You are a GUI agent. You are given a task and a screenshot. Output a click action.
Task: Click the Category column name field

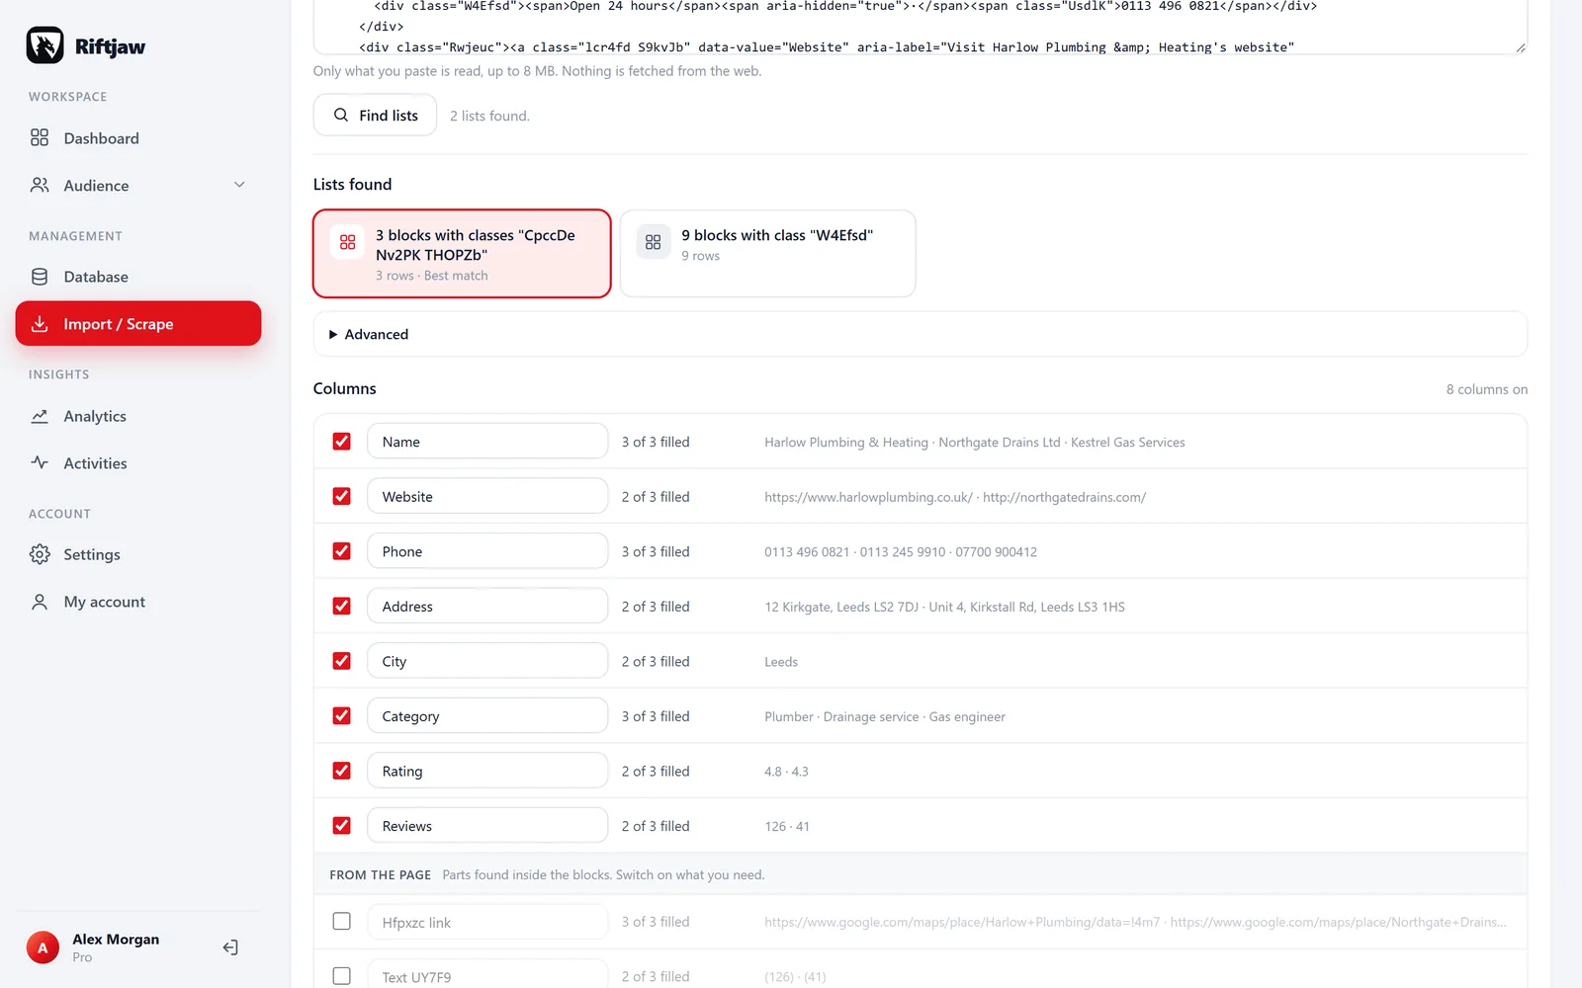487,715
